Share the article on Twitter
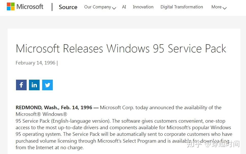Viewport: 246px width, 154px height. (47, 85)
